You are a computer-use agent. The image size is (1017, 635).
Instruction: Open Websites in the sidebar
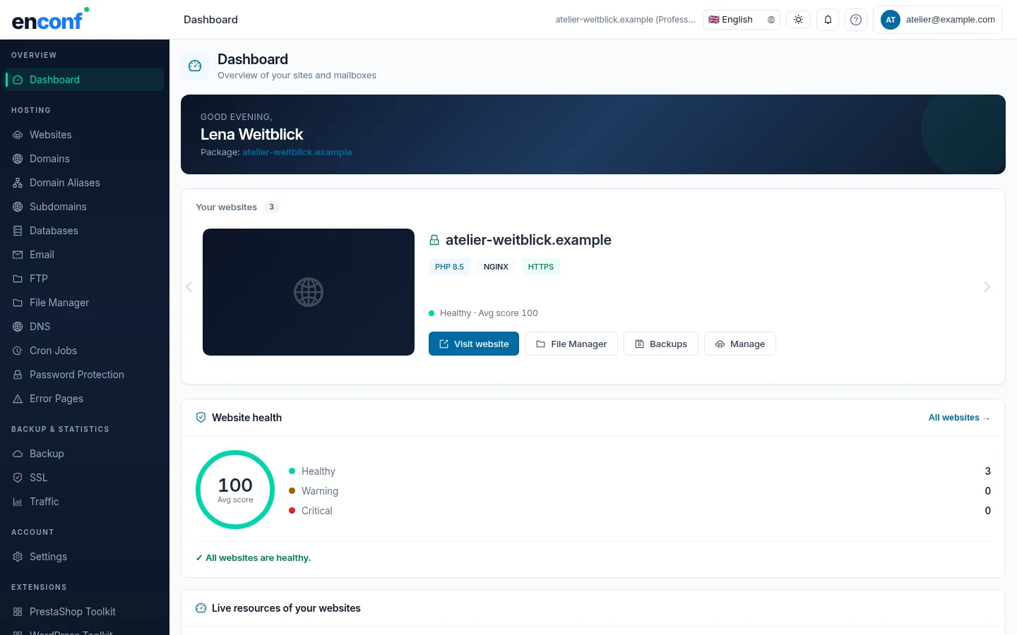(x=85, y=135)
